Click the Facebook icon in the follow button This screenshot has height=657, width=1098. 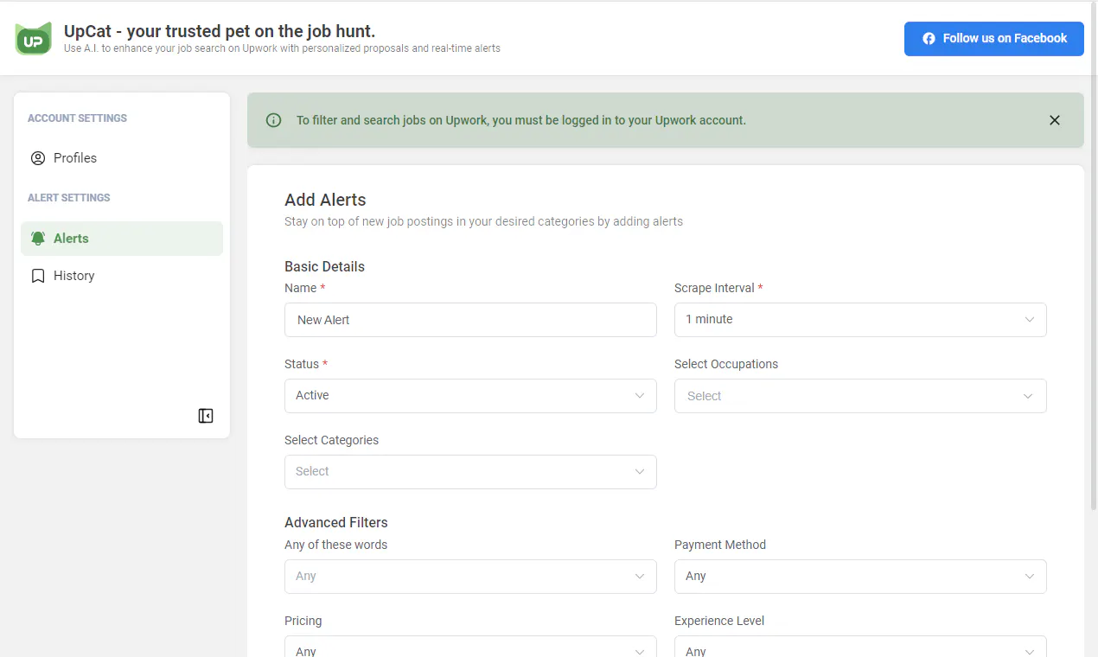click(x=929, y=39)
